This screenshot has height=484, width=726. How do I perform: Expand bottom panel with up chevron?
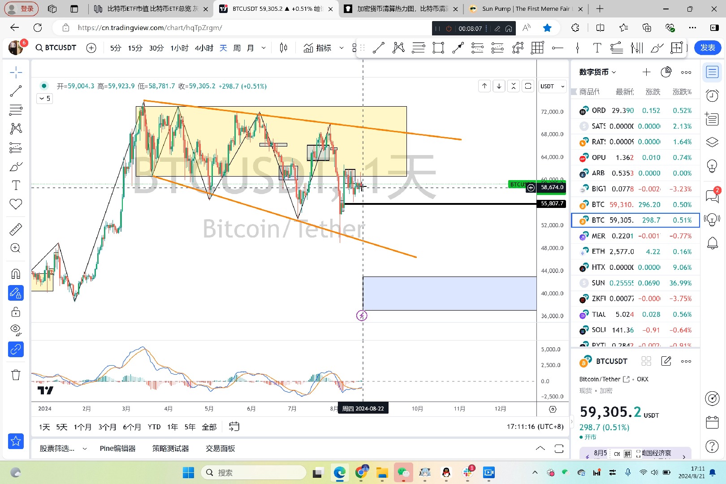(x=540, y=449)
